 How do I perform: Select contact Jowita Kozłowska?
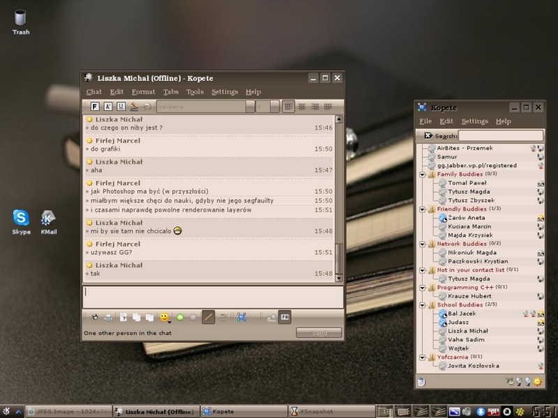pyautogui.click(x=473, y=366)
